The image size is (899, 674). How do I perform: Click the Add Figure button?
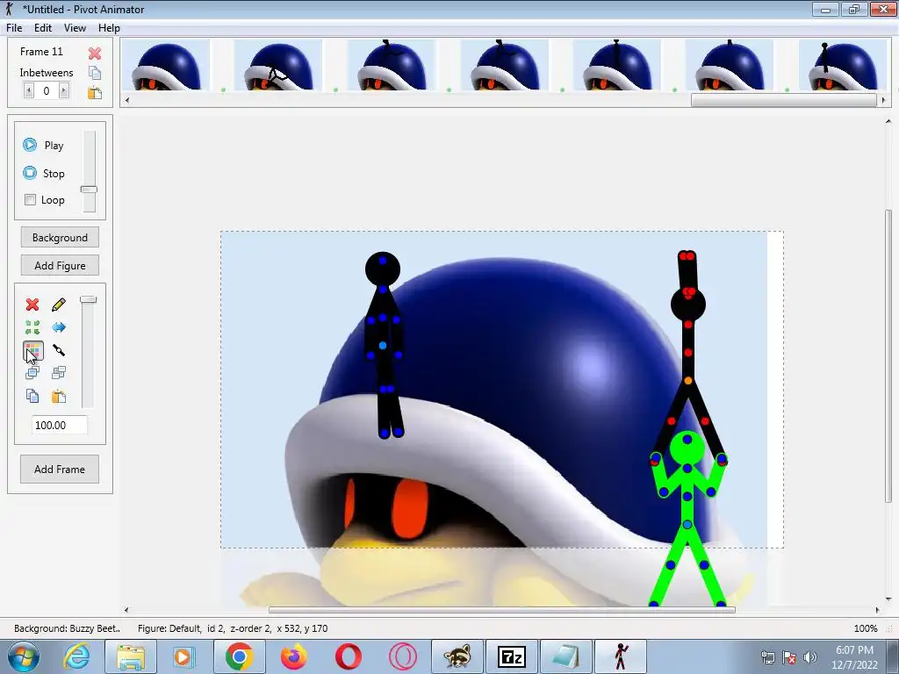pyautogui.click(x=60, y=265)
